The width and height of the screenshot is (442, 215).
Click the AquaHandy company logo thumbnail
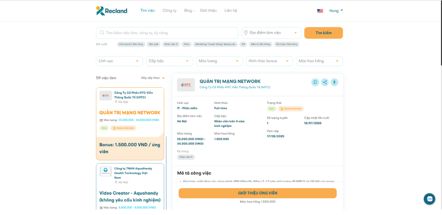(x=106, y=171)
